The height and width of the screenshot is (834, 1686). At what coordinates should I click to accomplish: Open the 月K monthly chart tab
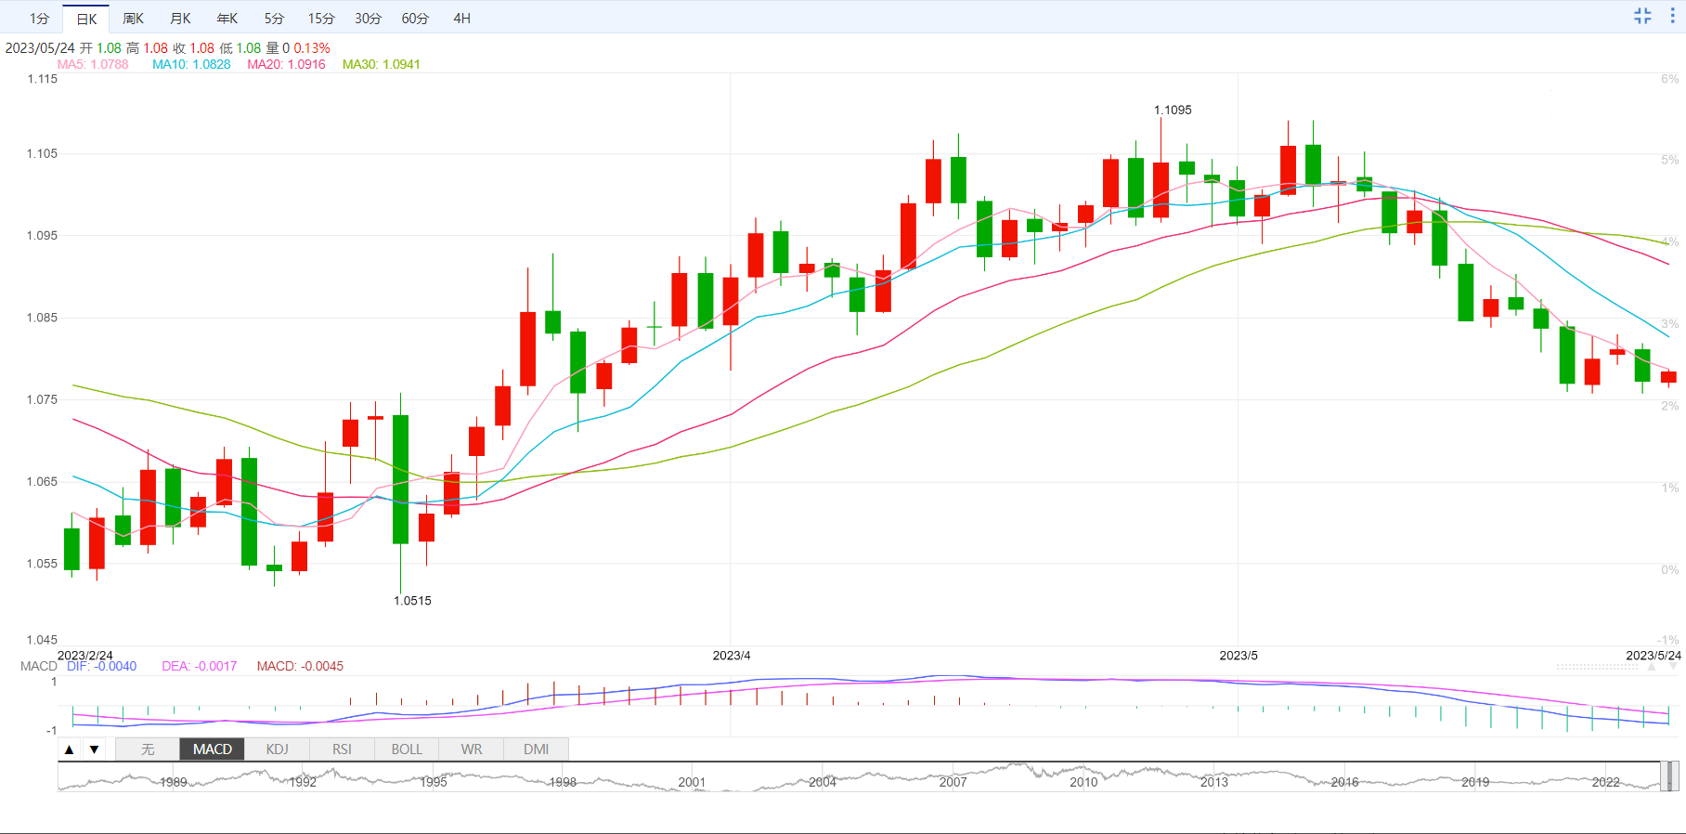coord(181,19)
